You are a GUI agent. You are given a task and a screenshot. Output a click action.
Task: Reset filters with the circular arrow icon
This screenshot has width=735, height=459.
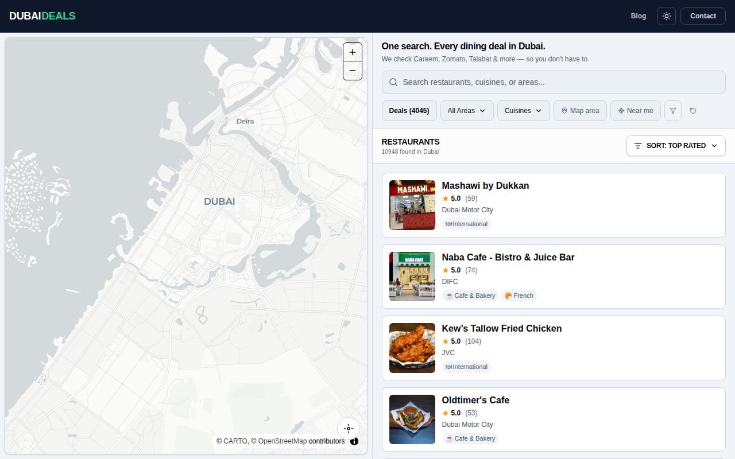point(693,111)
